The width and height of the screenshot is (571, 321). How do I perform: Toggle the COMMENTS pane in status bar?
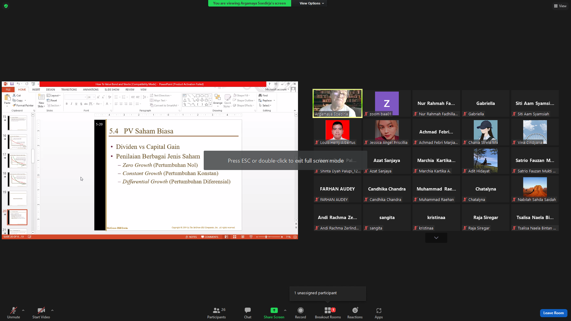[x=210, y=237]
